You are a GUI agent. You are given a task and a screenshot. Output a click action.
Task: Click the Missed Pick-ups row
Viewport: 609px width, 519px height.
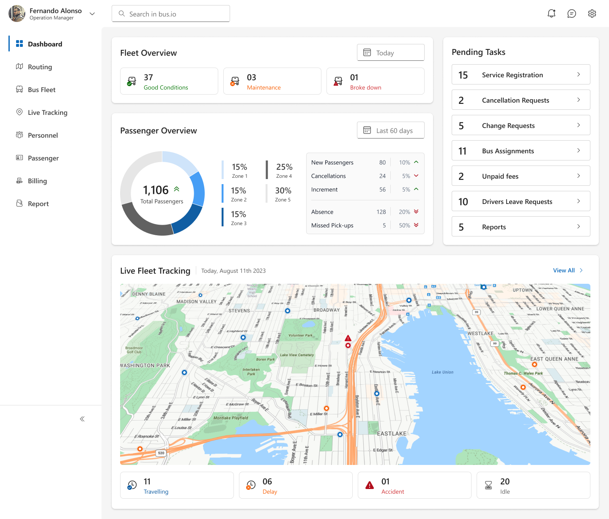(365, 226)
